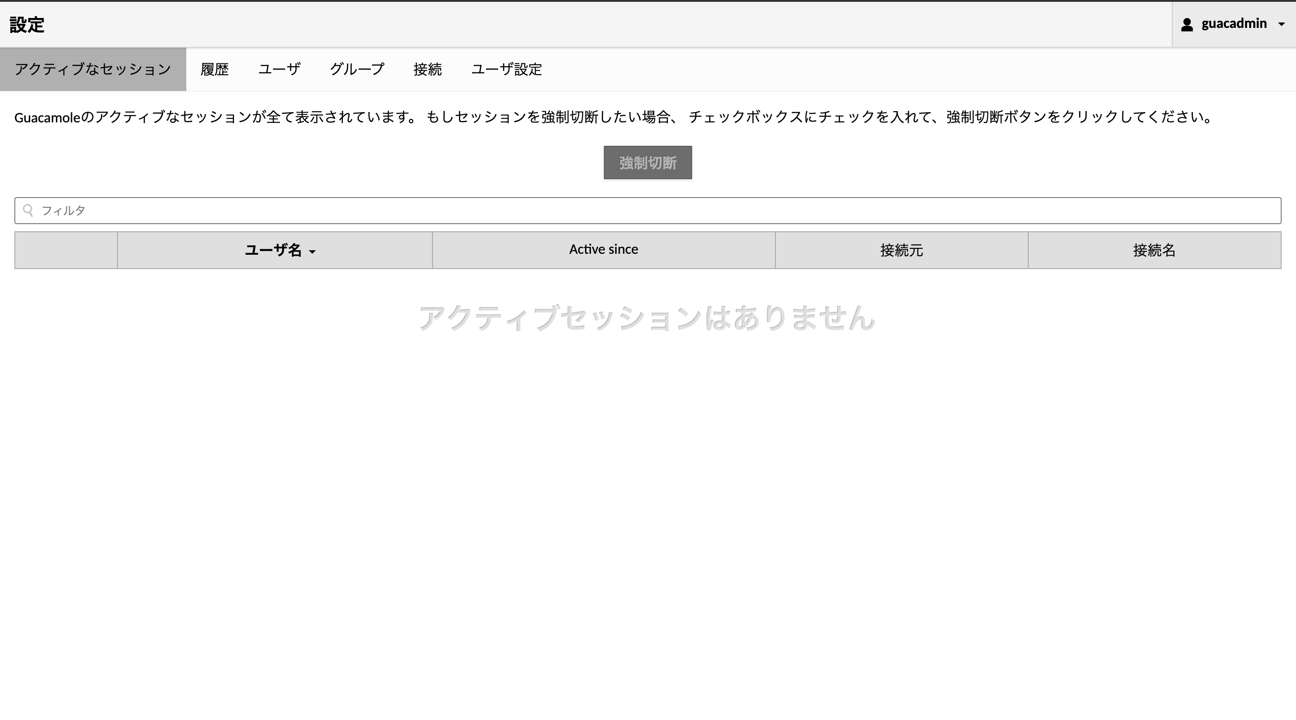Viewport: 1296px width, 720px height.
Task: Open the 接続 tab
Action: 427,69
